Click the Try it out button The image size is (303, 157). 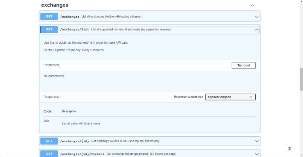click(x=243, y=65)
